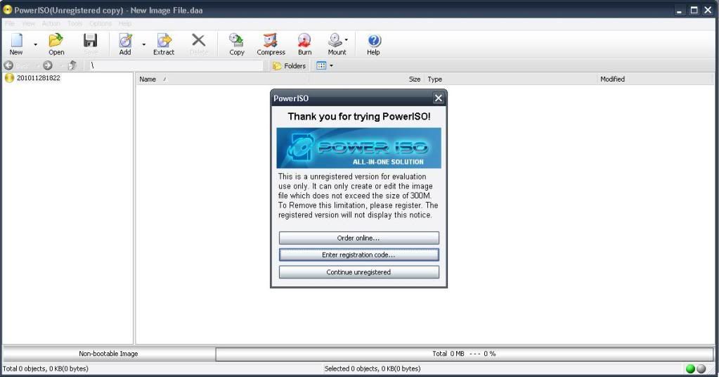Viewport: 719px width, 377px height.
Task: Click the Total 0 MB size progress bar
Action: click(464, 354)
